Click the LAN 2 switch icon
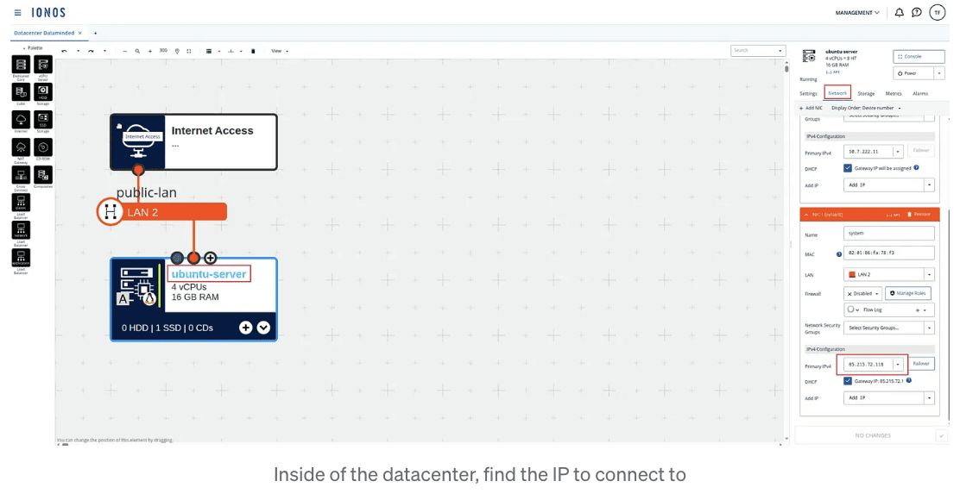The width and height of the screenshot is (960, 500). click(111, 212)
